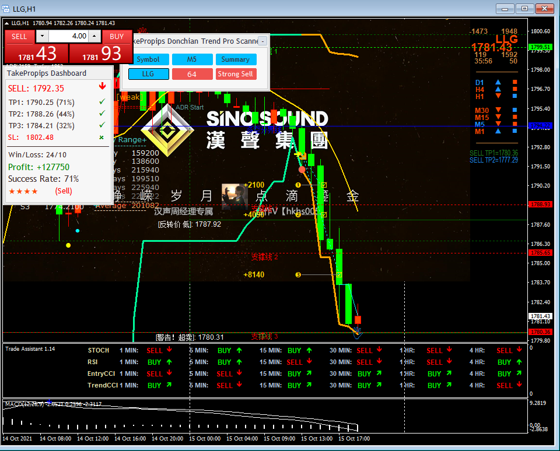
Task: Click the STOCH 5 MIN BUY up arrow
Action: pyautogui.click(x=239, y=350)
